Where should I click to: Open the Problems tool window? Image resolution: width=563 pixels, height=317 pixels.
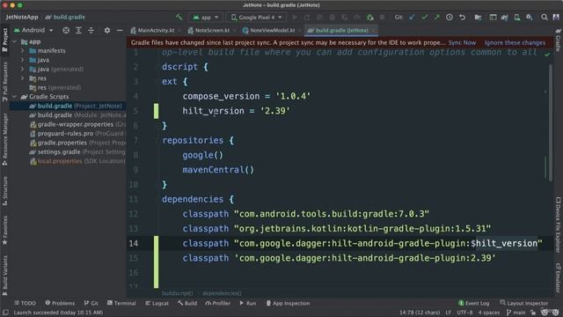[x=60, y=303]
